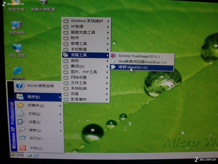Open the 腾讯QQ menu entry
Screen dimensions: 218x164
pyautogui.click(x=86, y=66)
